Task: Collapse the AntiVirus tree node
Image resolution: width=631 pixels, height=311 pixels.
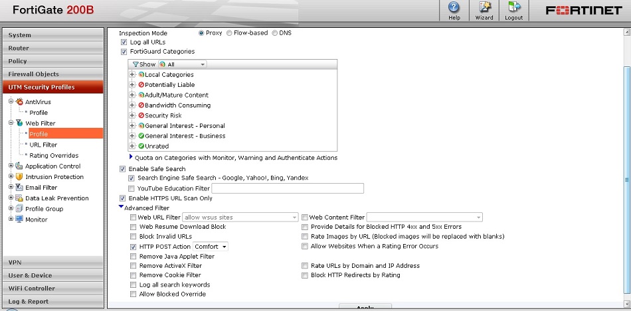Action: [x=11, y=101]
